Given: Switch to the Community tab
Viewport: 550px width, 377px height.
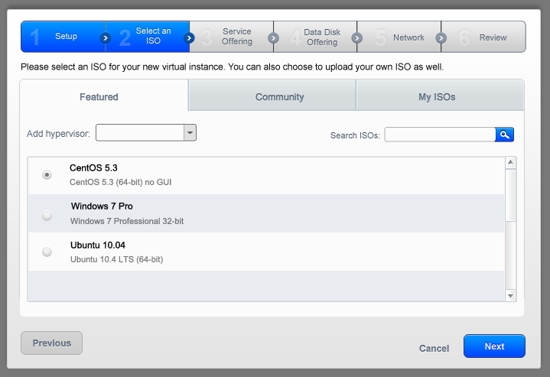Looking at the screenshot, I should click(x=279, y=97).
